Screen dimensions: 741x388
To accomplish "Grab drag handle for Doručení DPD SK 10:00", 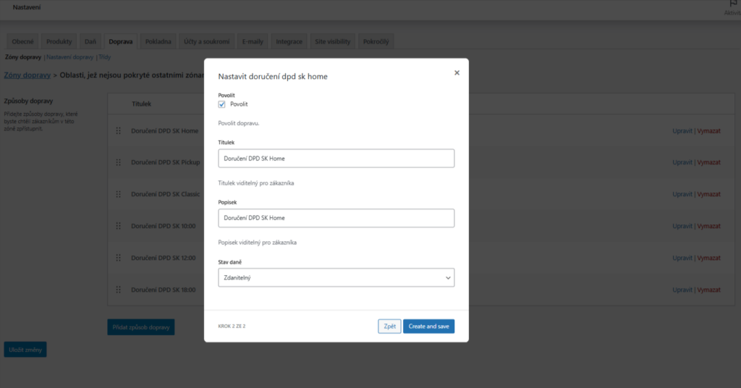I will [118, 226].
